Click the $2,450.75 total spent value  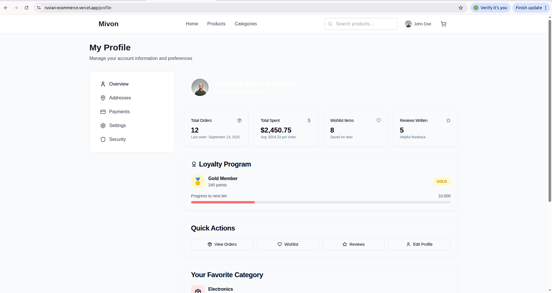click(x=276, y=130)
